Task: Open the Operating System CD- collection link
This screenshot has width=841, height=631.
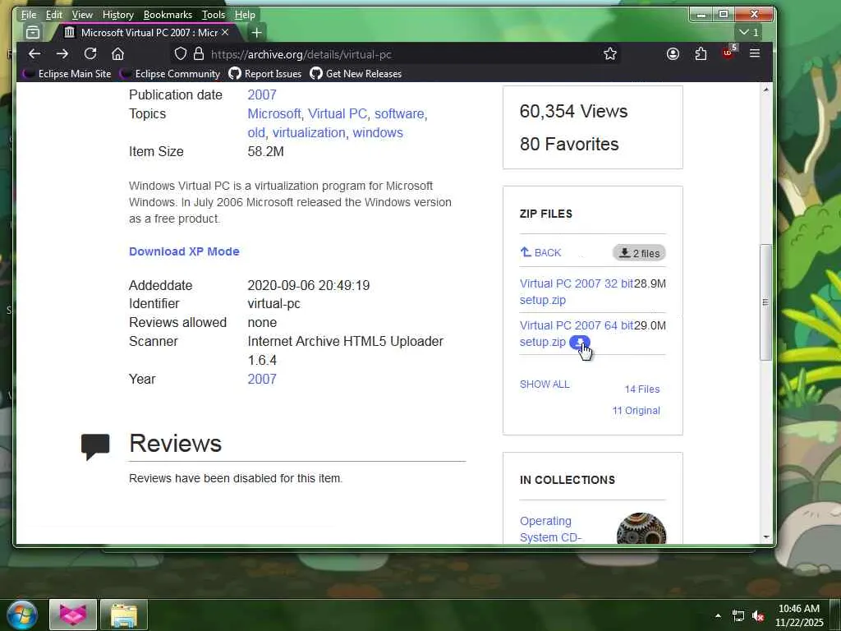Action: click(550, 529)
